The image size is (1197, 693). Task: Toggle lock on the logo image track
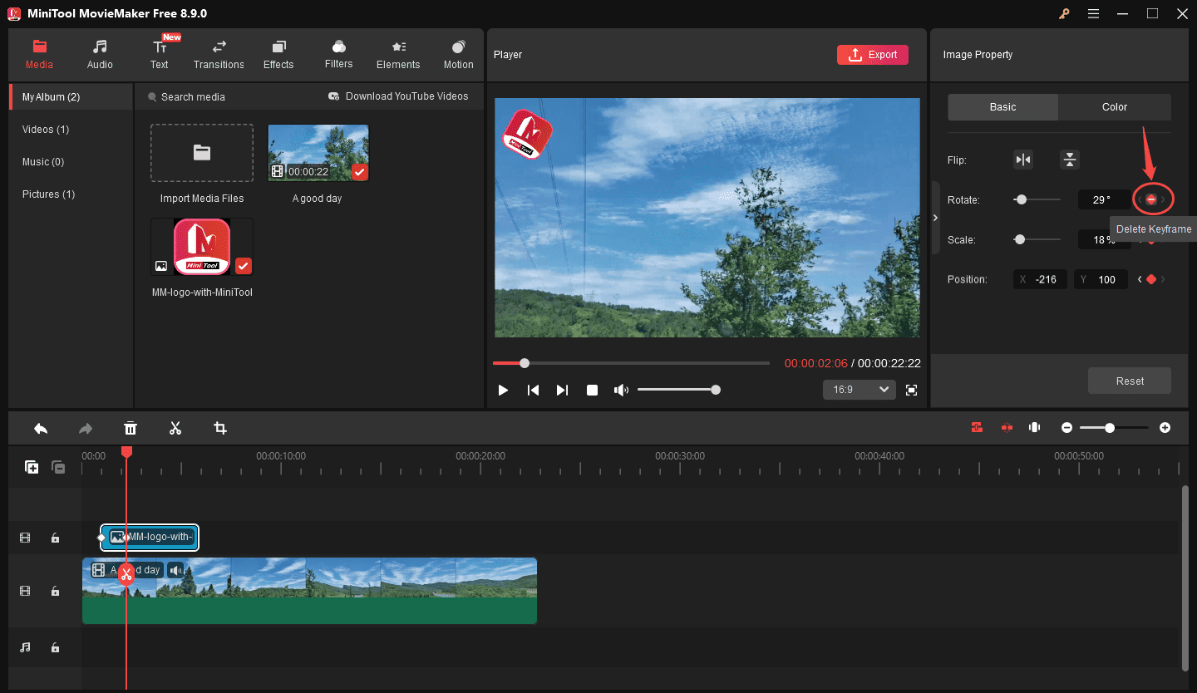(55, 538)
